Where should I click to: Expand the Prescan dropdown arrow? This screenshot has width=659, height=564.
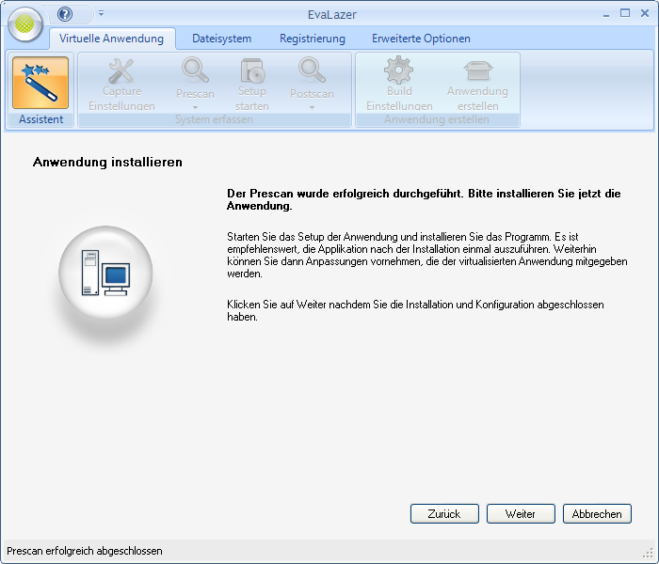[195, 107]
